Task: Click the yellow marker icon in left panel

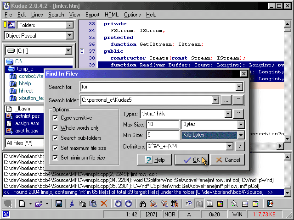Action: (x=5, y=25)
